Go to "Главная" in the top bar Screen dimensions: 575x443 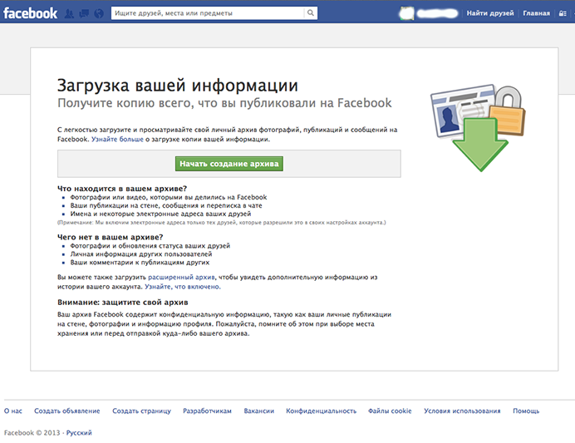tap(537, 14)
